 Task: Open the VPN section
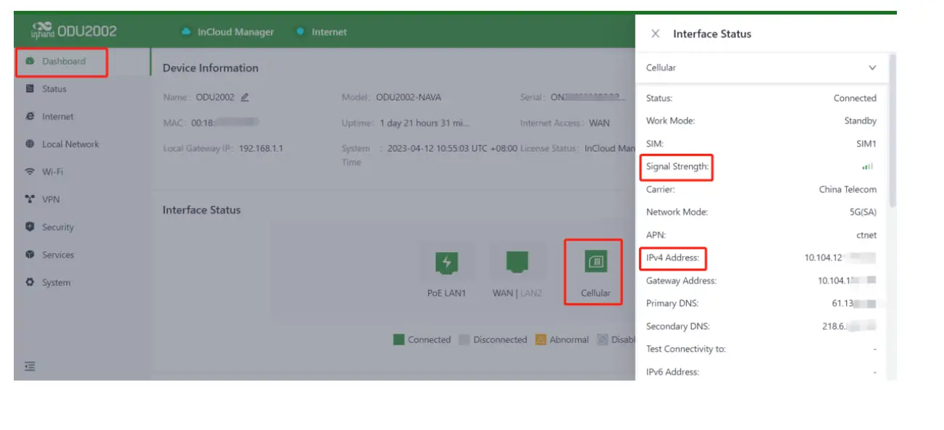pyautogui.click(x=51, y=199)
